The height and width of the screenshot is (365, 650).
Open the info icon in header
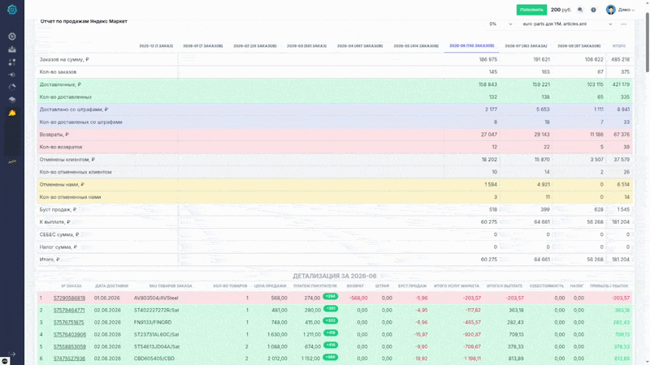tap(593, 10)
